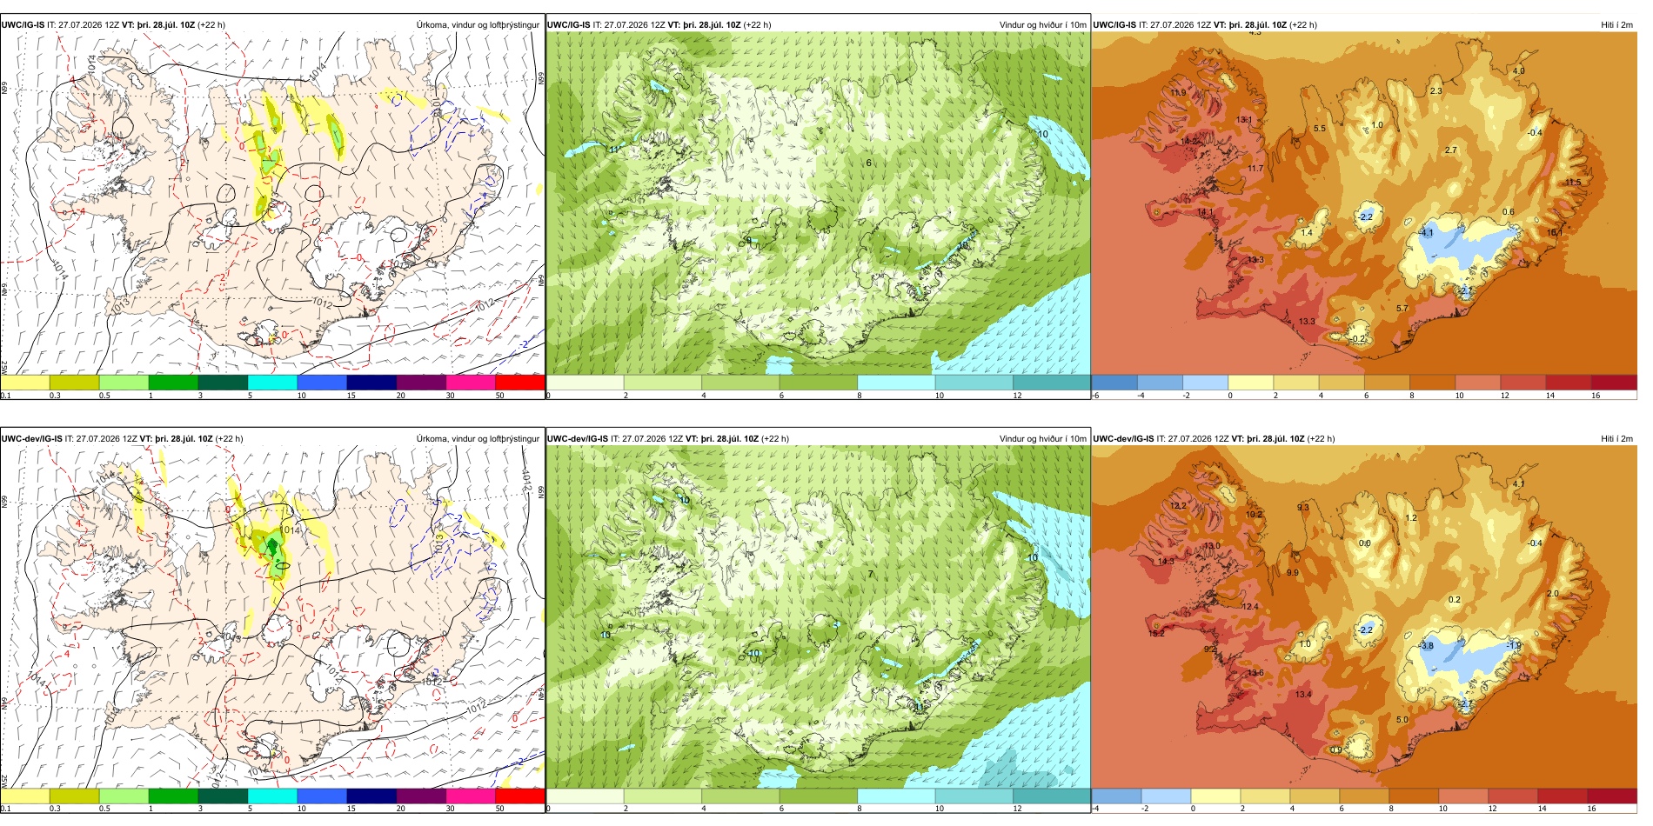
Task: Select the pale cream swatch in UWC-dev/IG-IS wind legend
Action: (586, 796)
